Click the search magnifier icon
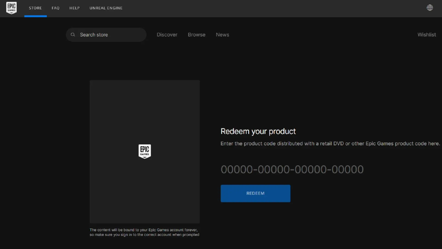Viewport: 442px width, 249px height. tap(73, 35)
